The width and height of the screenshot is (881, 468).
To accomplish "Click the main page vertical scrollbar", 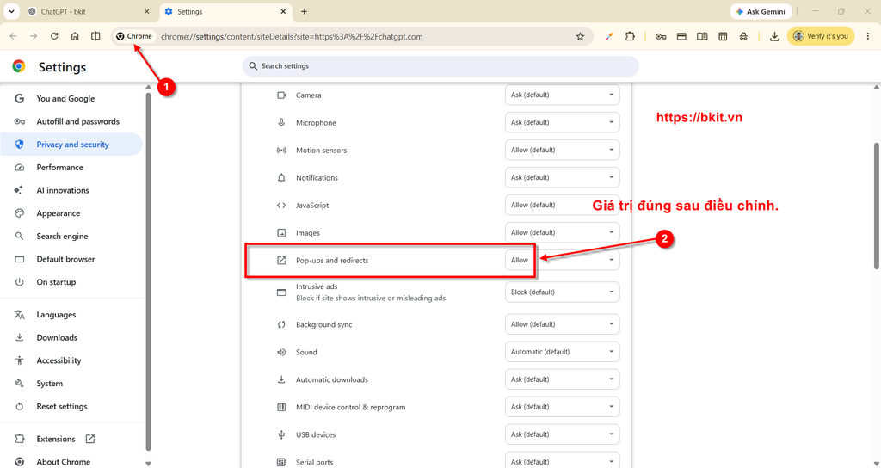I will [x=877, y=205].
